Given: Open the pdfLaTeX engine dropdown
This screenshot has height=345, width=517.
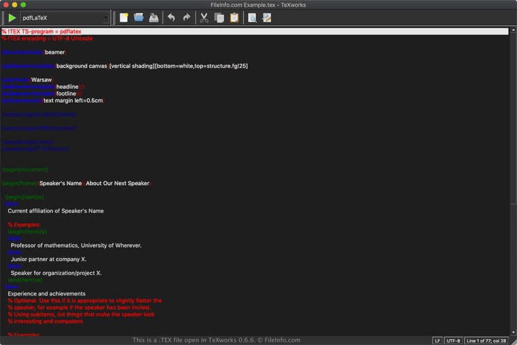Looking at the screenshot, I should (x=65, y=18).
